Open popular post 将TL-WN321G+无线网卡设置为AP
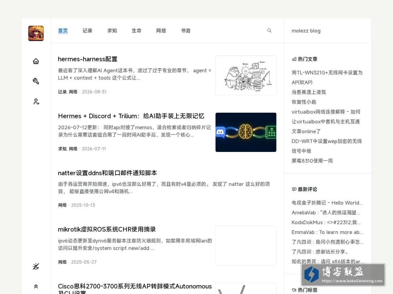The width and height of the screenshot is (393, 294). click(327, 77)
